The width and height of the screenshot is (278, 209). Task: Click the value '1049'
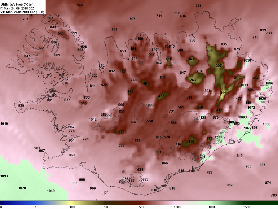click(x=51, y=191)
